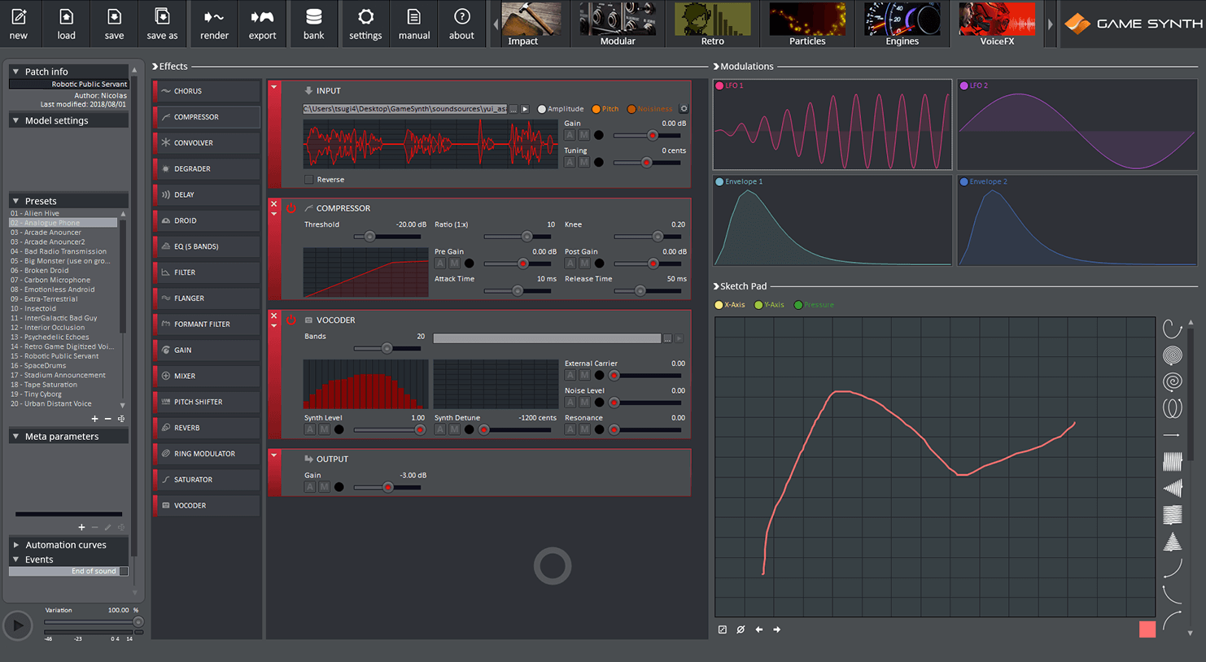Collapse the Modulations panel header
1206x662 pixels.
[x=716, y=67]
